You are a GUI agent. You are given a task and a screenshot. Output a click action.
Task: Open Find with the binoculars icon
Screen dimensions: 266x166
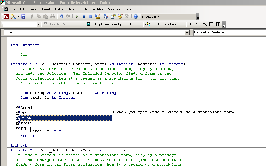pos(53,16)
